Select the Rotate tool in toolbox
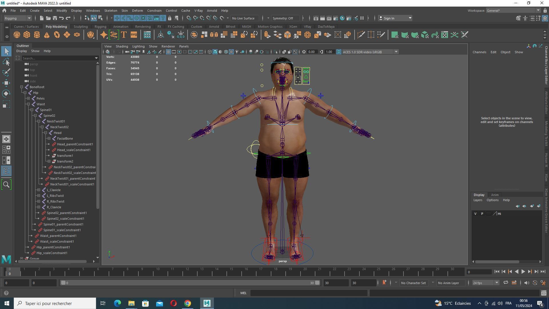Viewport: 549px width, 309px height. tap(6, 94)
